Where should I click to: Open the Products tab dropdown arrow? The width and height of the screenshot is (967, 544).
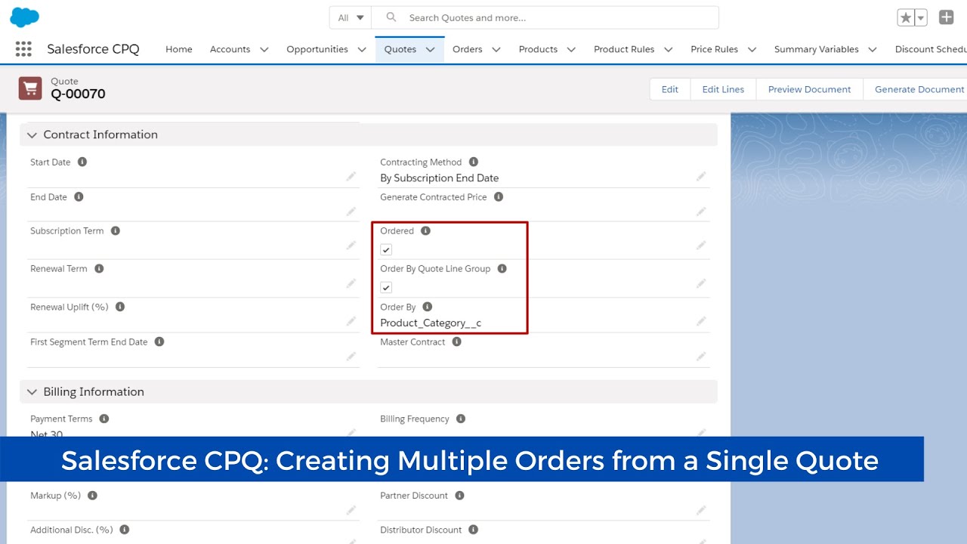pyautogui.click(x=571, y=49)
